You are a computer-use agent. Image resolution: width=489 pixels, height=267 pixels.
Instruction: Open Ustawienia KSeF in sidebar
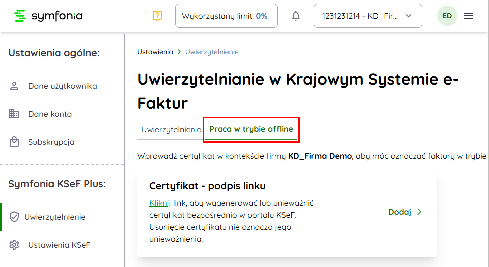pos(59,245)
